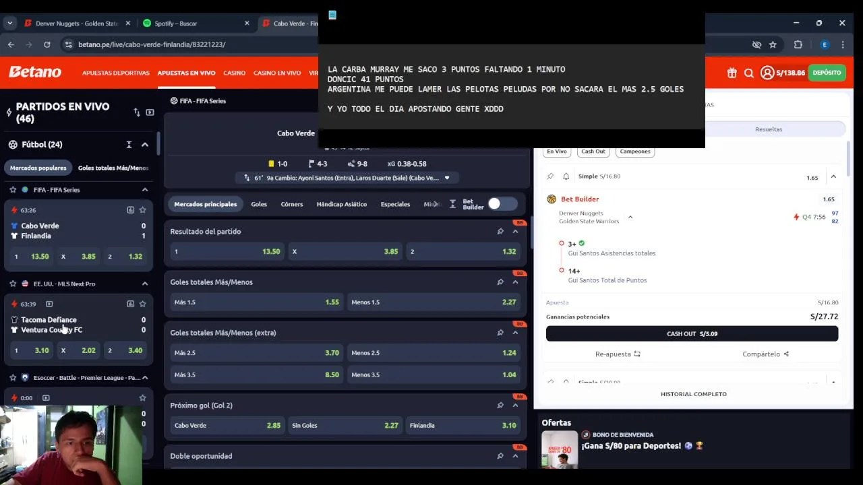Switch to Spotify – Buscar browser tab
This screenshot has width=863, height=485.
point(196,23)
